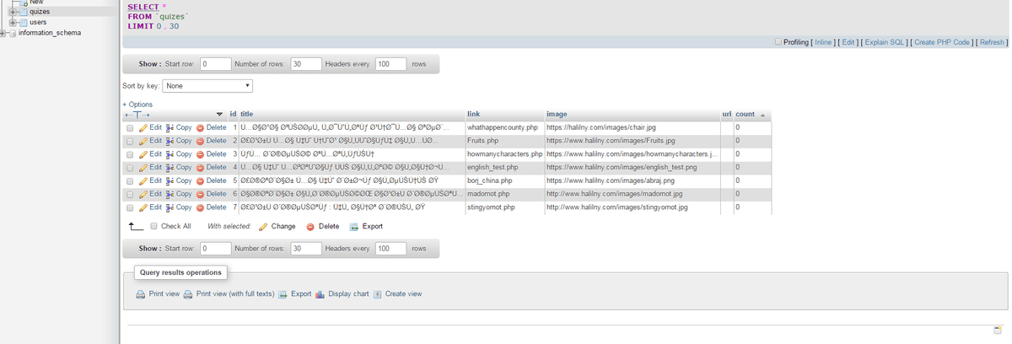1012x344 pixels.
Task: Click Edit pencil icon for madornot.php row
Action: [143, 194]
